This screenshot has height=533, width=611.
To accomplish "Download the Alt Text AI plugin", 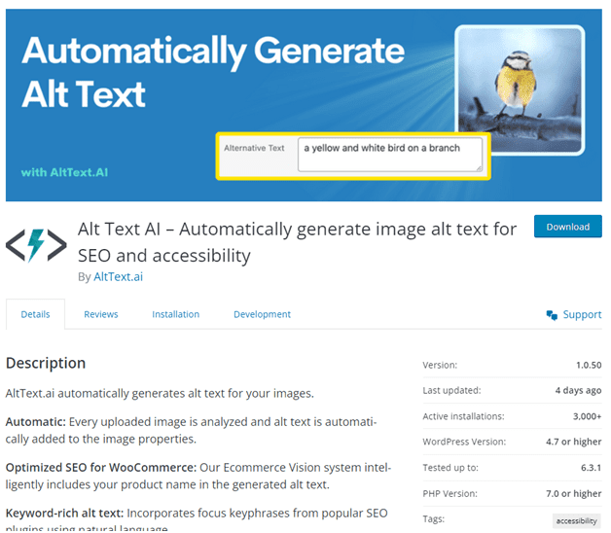I will [x=568, y=227].
